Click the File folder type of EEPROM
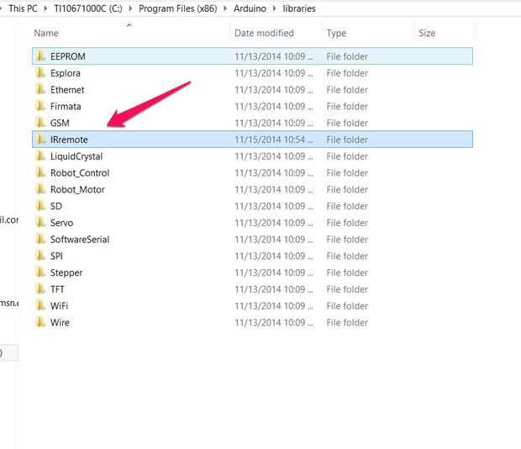This screenshot has height=449, width=521. click(x=347, y=56)
